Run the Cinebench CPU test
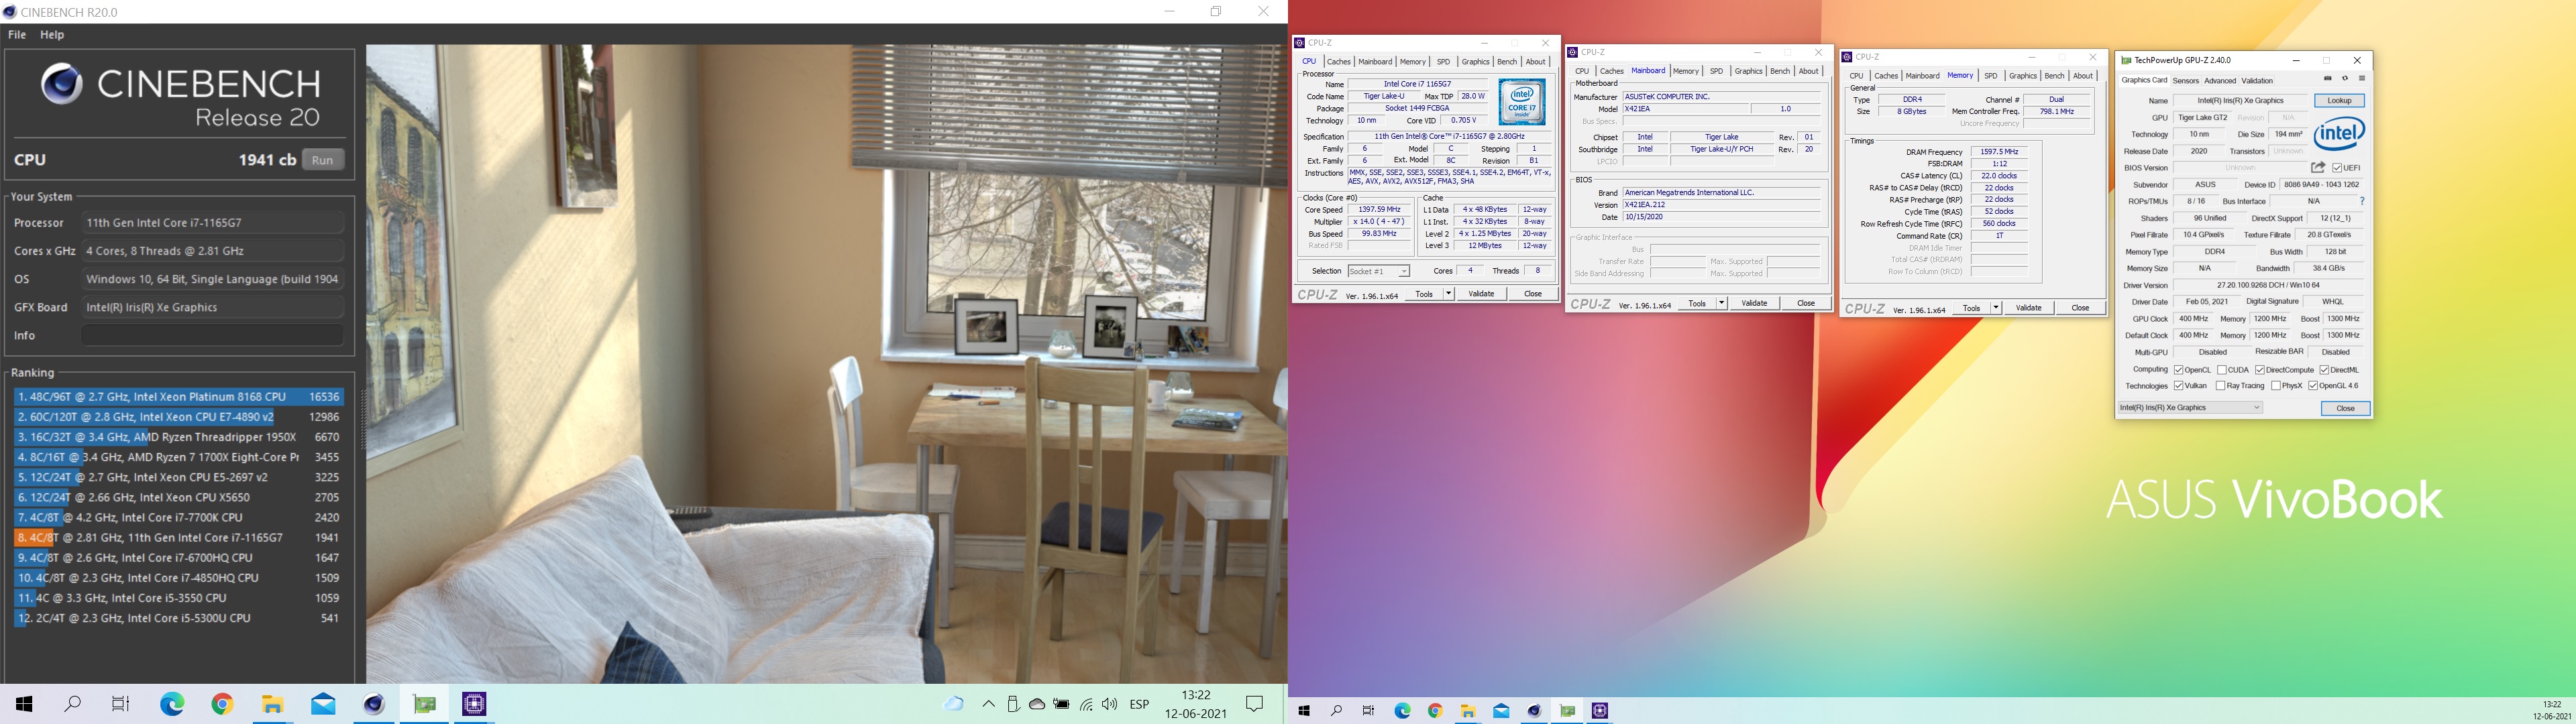The width and height of the screenshot is (2576, 724). tap(322, 160)
